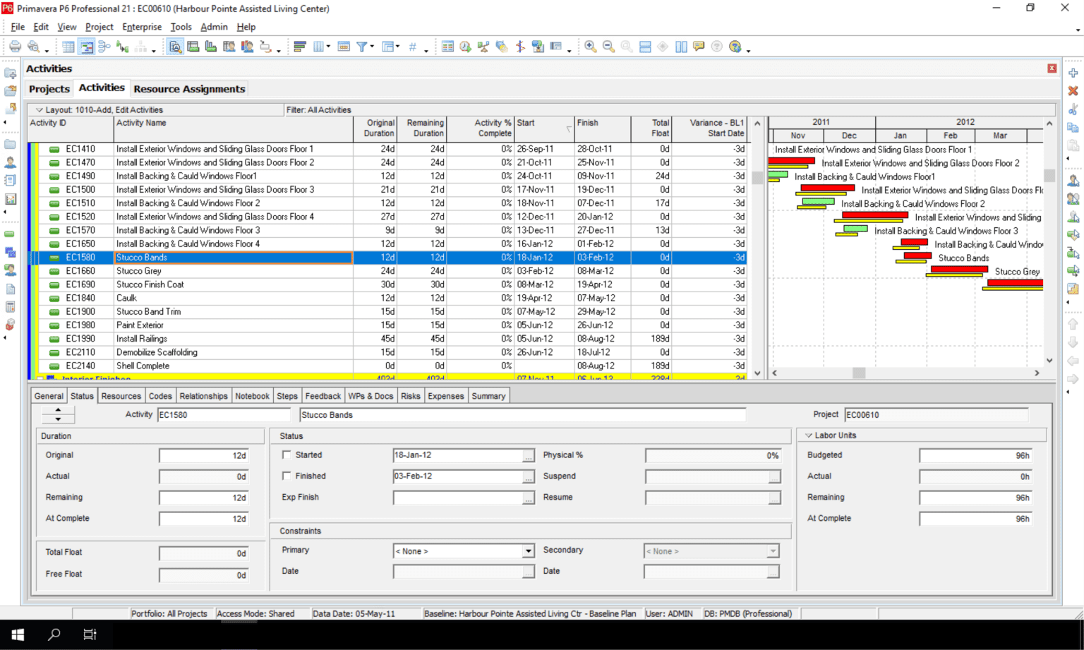Click the Print icon in the toolbar

[x=15, y=46]
